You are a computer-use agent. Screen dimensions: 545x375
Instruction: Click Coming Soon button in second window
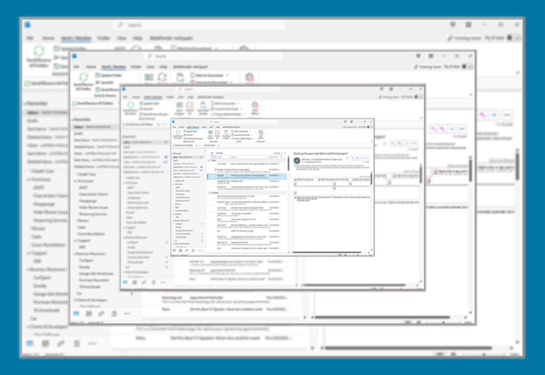[427, 67]
